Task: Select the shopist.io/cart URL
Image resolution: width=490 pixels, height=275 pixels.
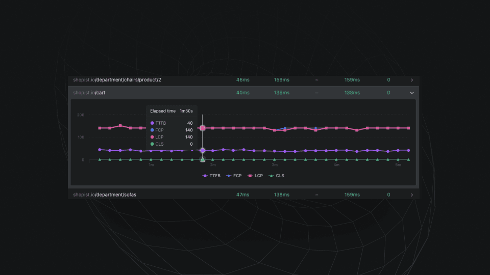Action: coord(89,93)
